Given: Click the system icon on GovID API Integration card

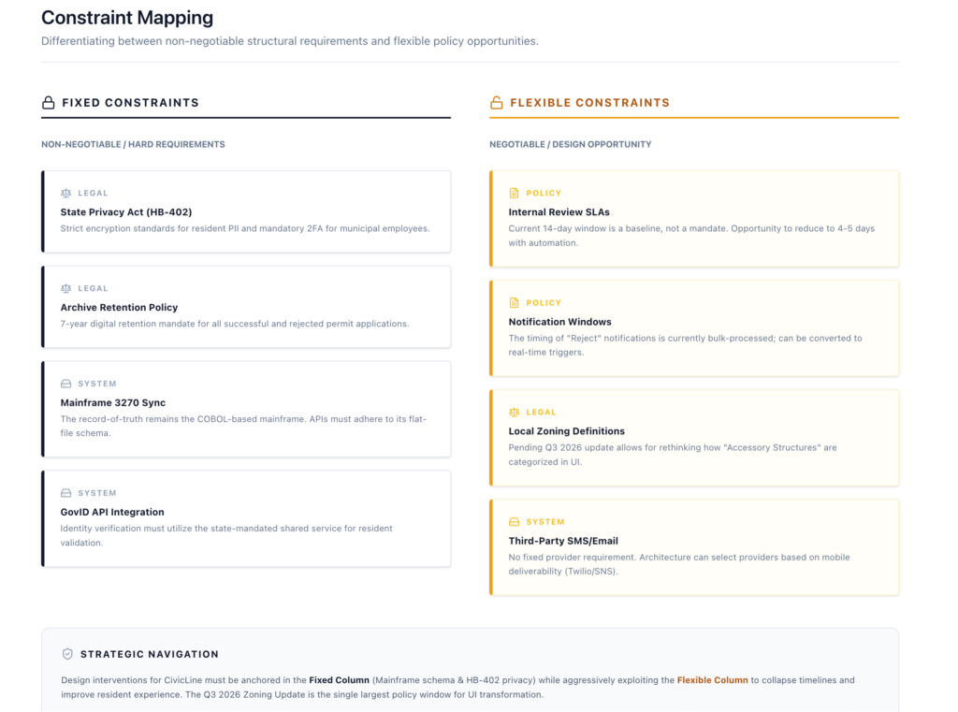Looking at the screenshot, I should pyautogui.click(x=65, y=493).
